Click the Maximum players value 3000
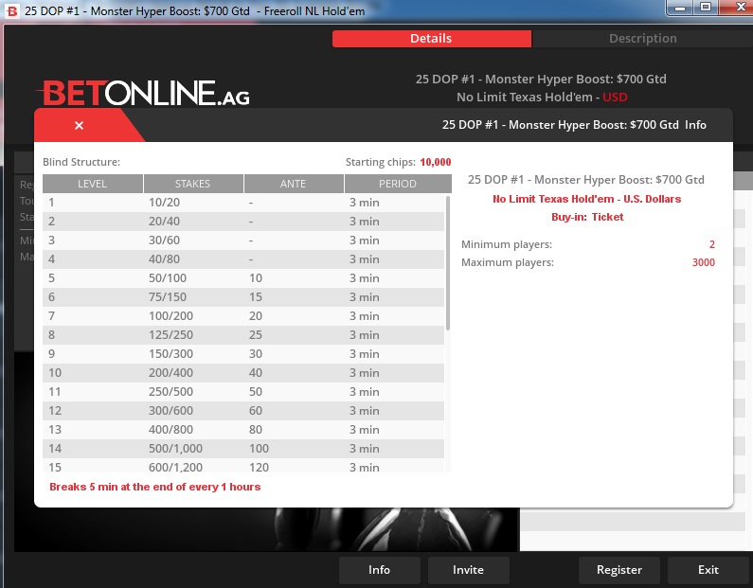This screenshot has width=753, height=588. pyautogui.click(x=704, y=262)
